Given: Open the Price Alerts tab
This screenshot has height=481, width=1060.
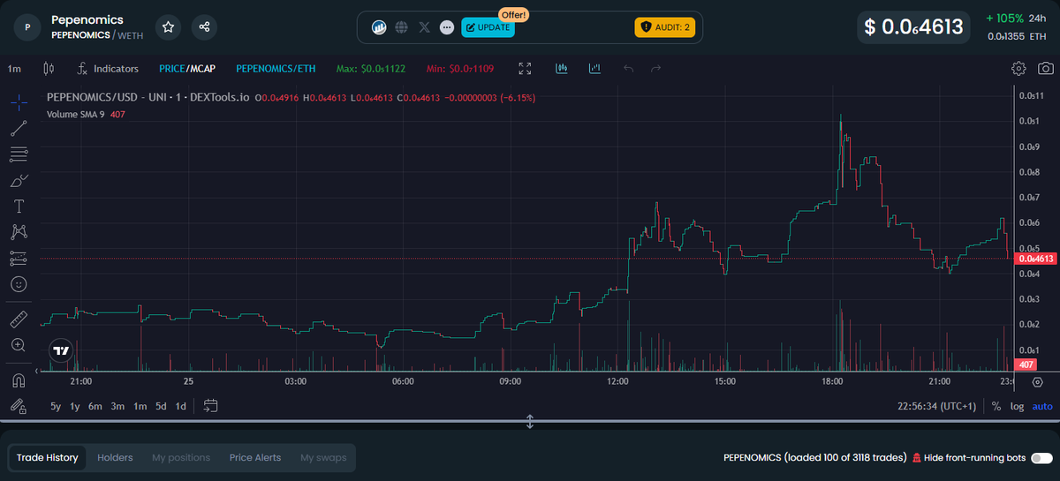Looking at the screenshot, I should pos(255,458).
